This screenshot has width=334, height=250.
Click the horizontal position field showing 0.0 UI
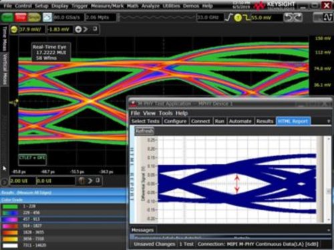point(55,181)
